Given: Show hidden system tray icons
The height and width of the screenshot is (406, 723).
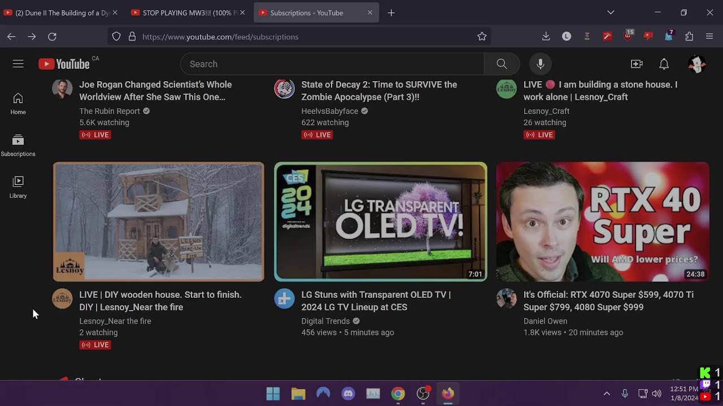Looking at the screenshot, I should coord(607,394).
